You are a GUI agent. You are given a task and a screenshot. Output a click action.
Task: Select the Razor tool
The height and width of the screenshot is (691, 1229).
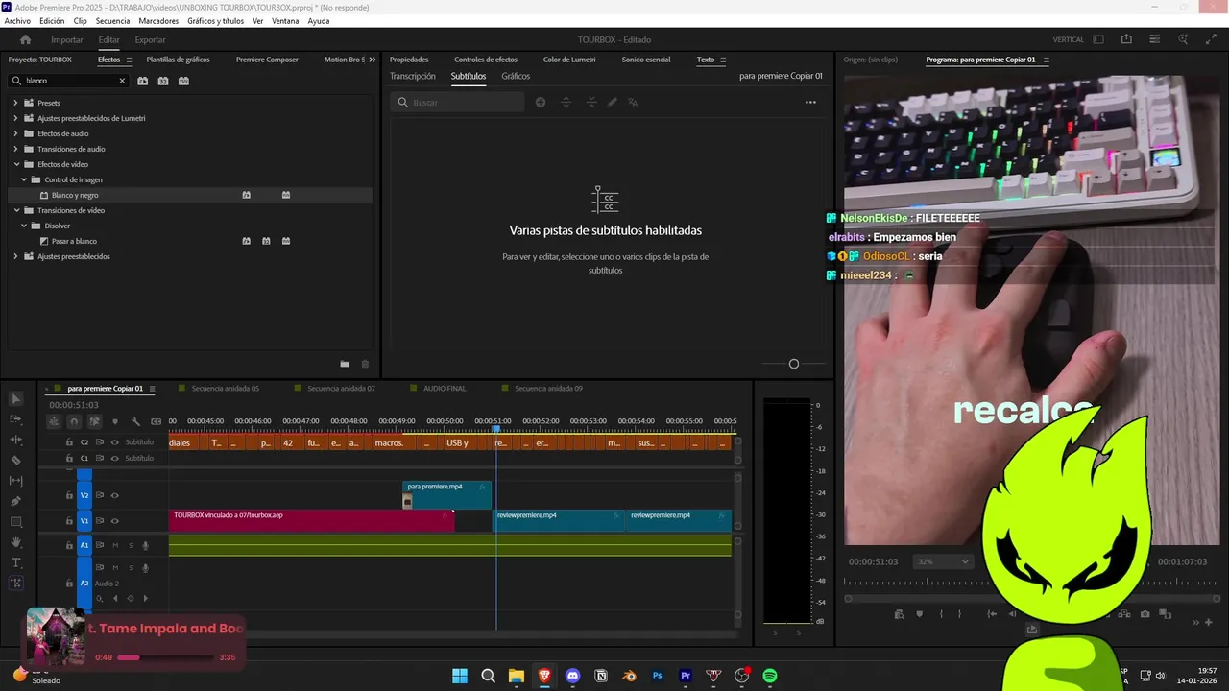16,461
